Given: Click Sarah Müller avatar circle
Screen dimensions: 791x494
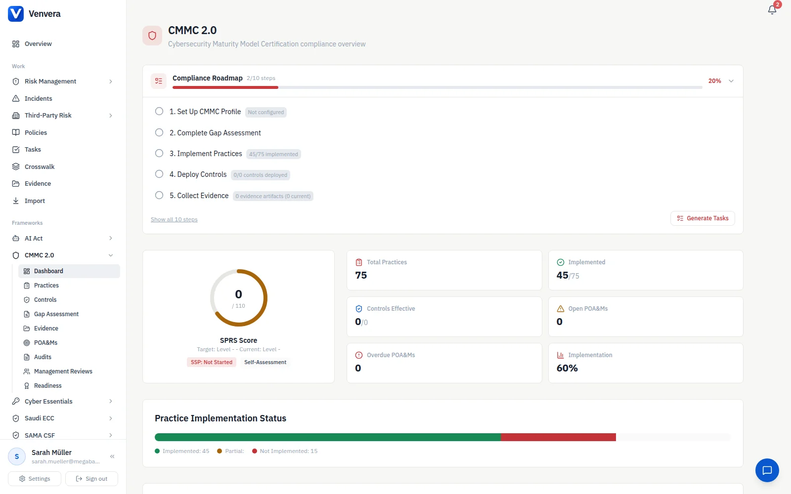Looking at the screenshot, I should (17, 456).
